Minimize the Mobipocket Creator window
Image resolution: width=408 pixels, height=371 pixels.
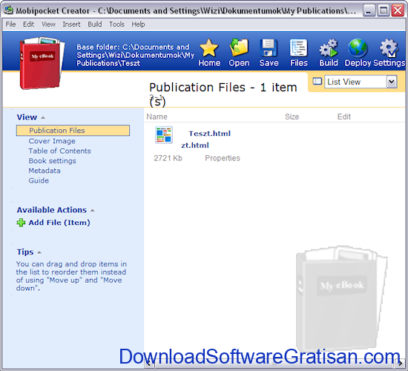coord(369,10)
